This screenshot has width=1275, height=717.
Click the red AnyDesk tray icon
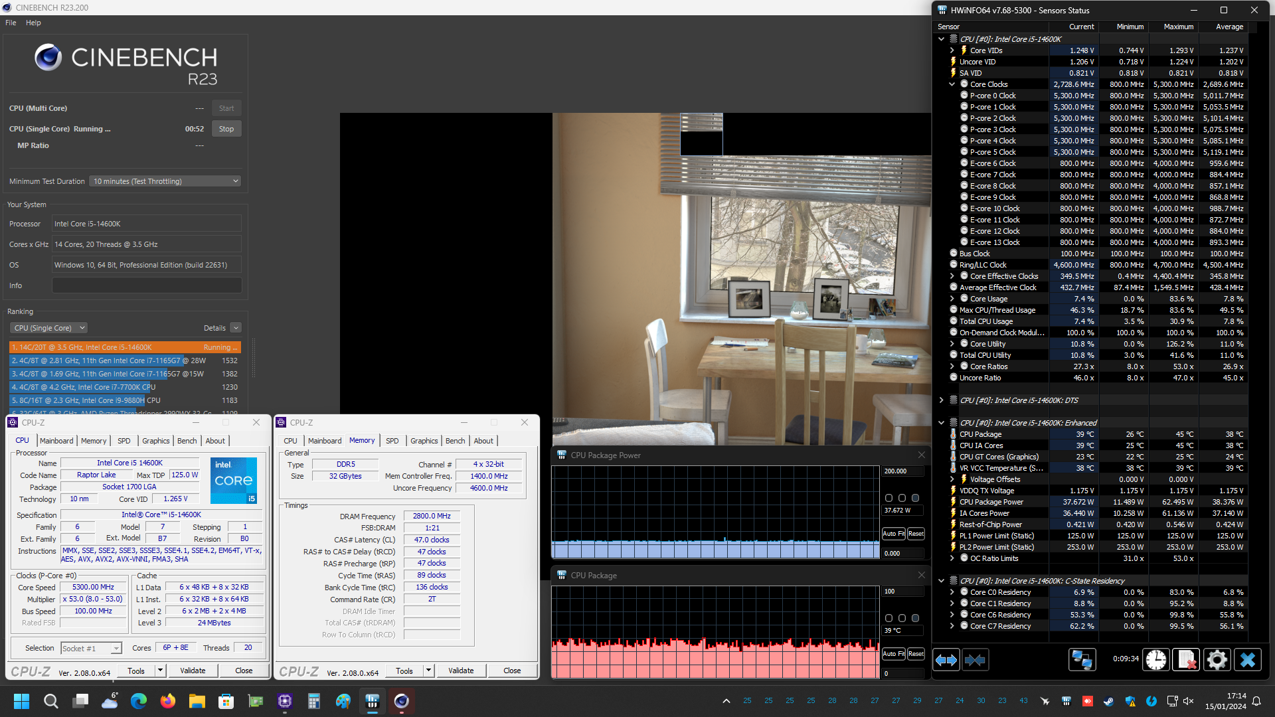[1088, 701]
